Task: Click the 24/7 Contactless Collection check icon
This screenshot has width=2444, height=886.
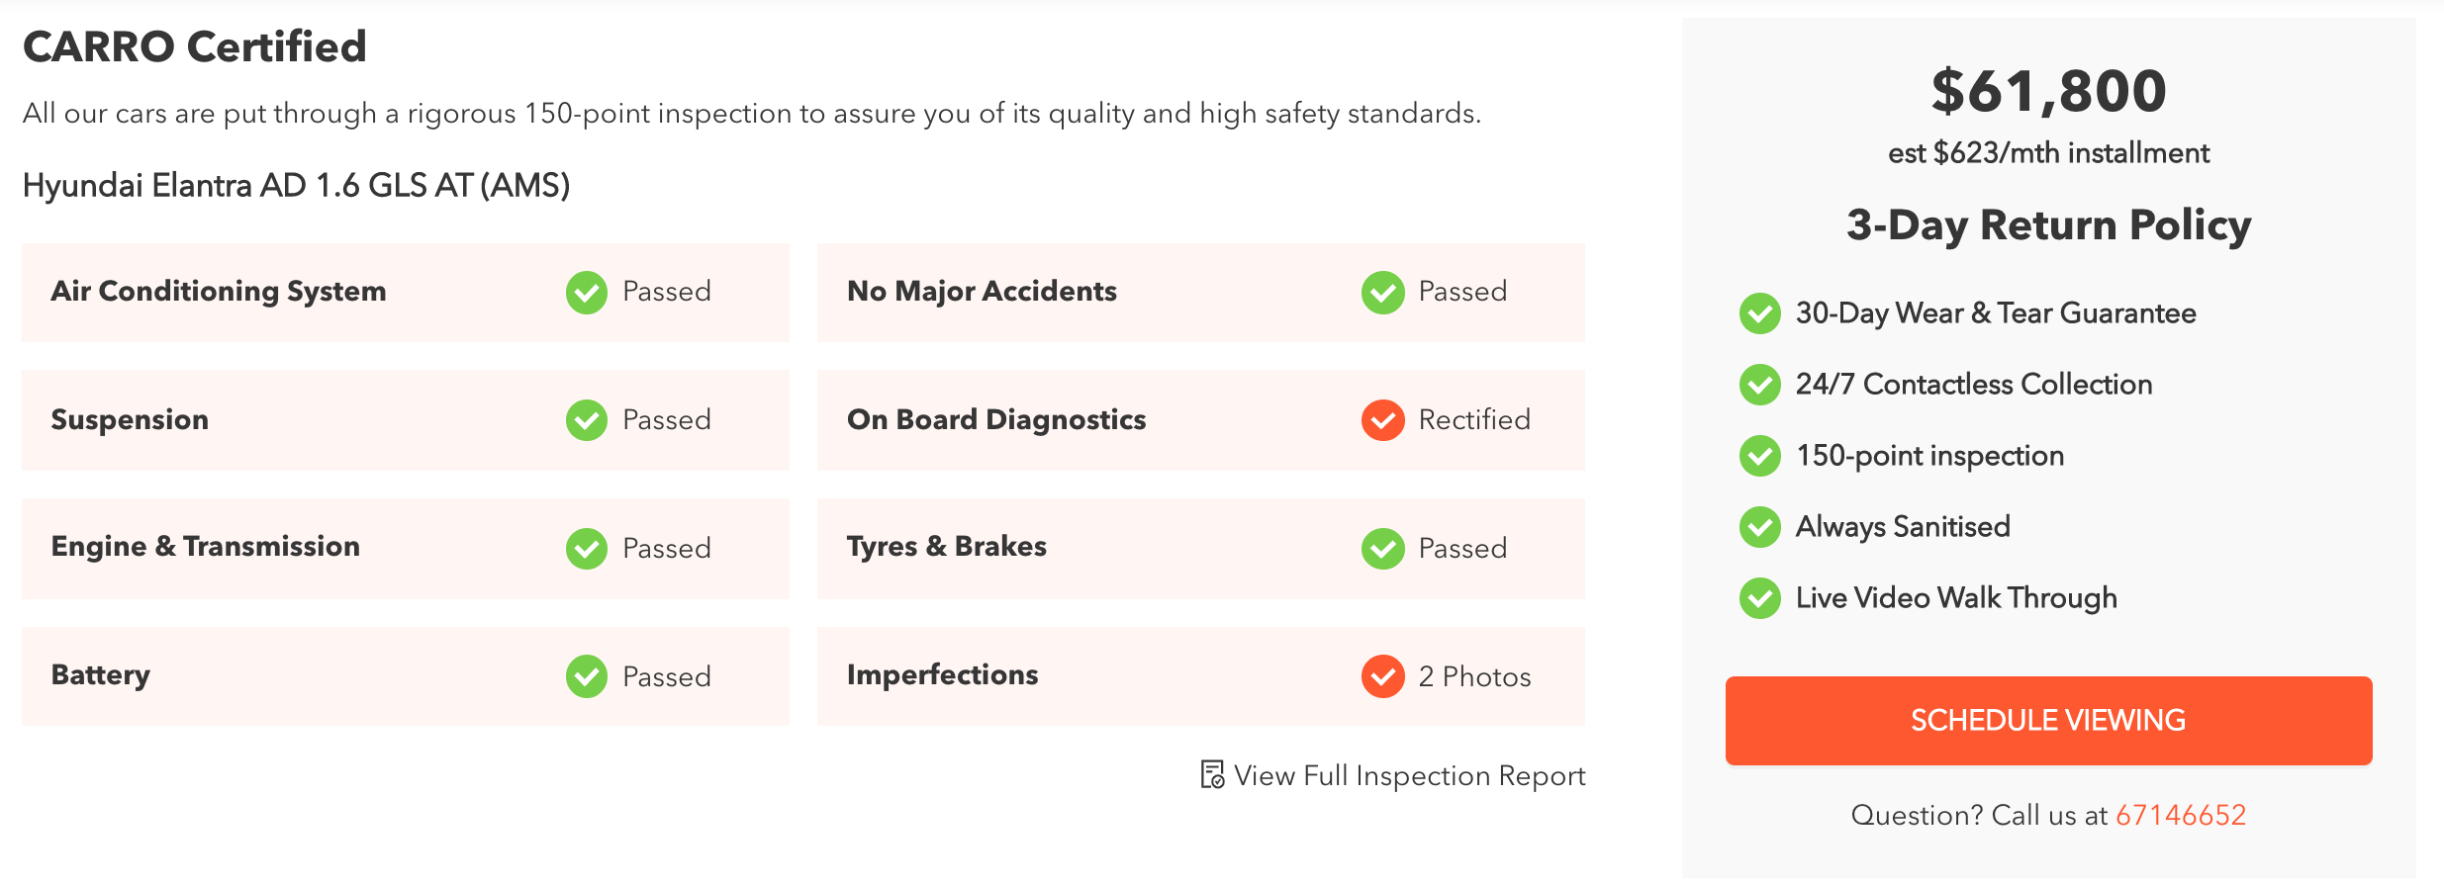Action: pos(1760,385)
